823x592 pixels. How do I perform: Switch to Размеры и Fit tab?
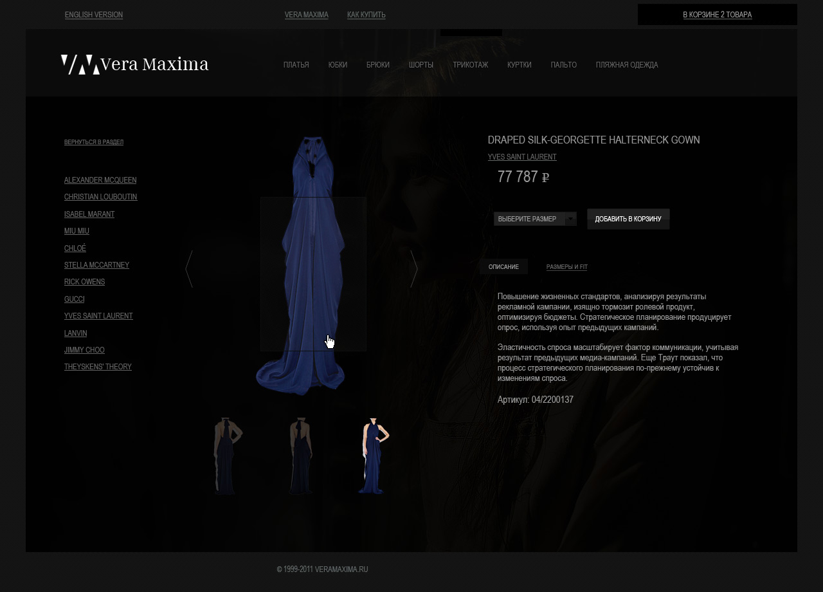(x=567, y=266)
